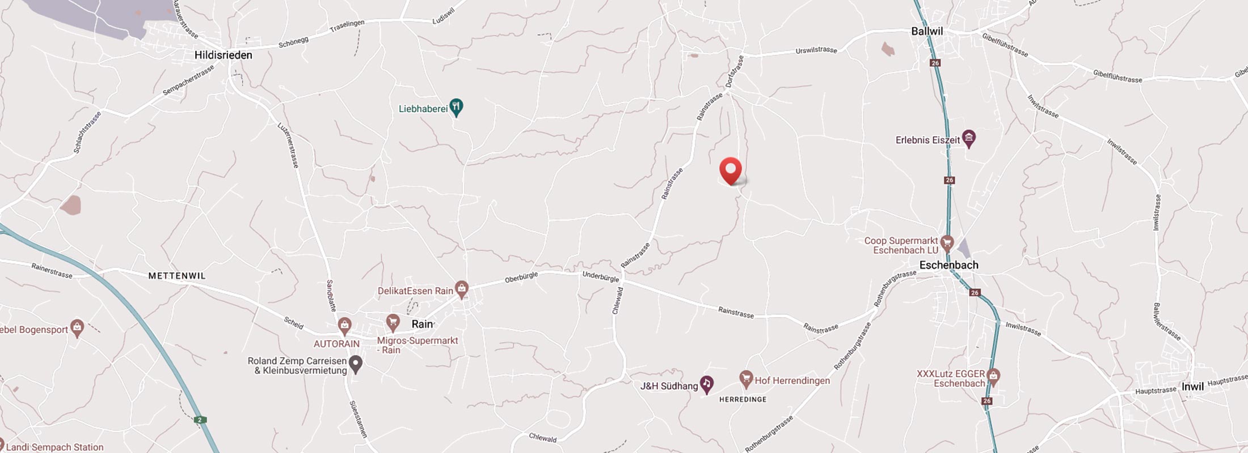Click the Hof Herrendingen cart pin

pyautogui.click(x=746, y=379)
